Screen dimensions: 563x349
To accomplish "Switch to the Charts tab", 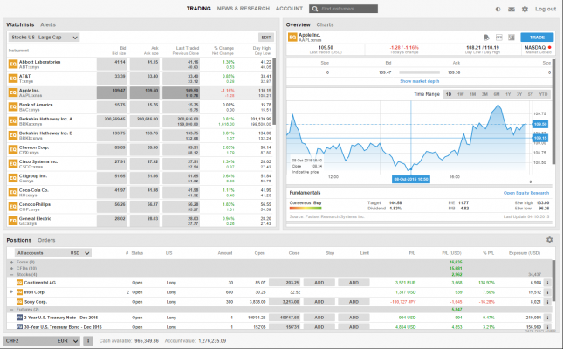I will coord(325,24).
